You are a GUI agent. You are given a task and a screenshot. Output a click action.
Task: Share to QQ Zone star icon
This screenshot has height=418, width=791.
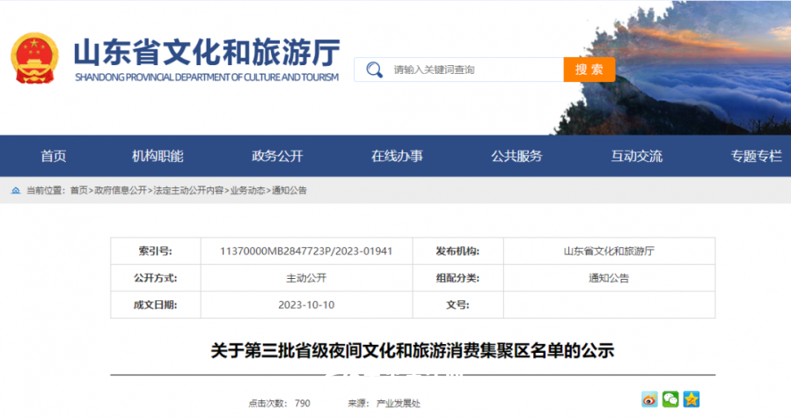pos(692,400)
